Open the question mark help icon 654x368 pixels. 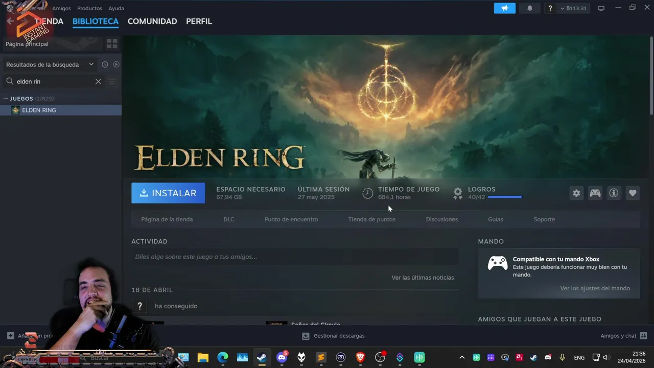[x=550, y=8]
